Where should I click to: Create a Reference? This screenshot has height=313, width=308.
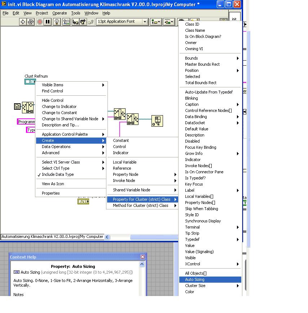(142, 168)
